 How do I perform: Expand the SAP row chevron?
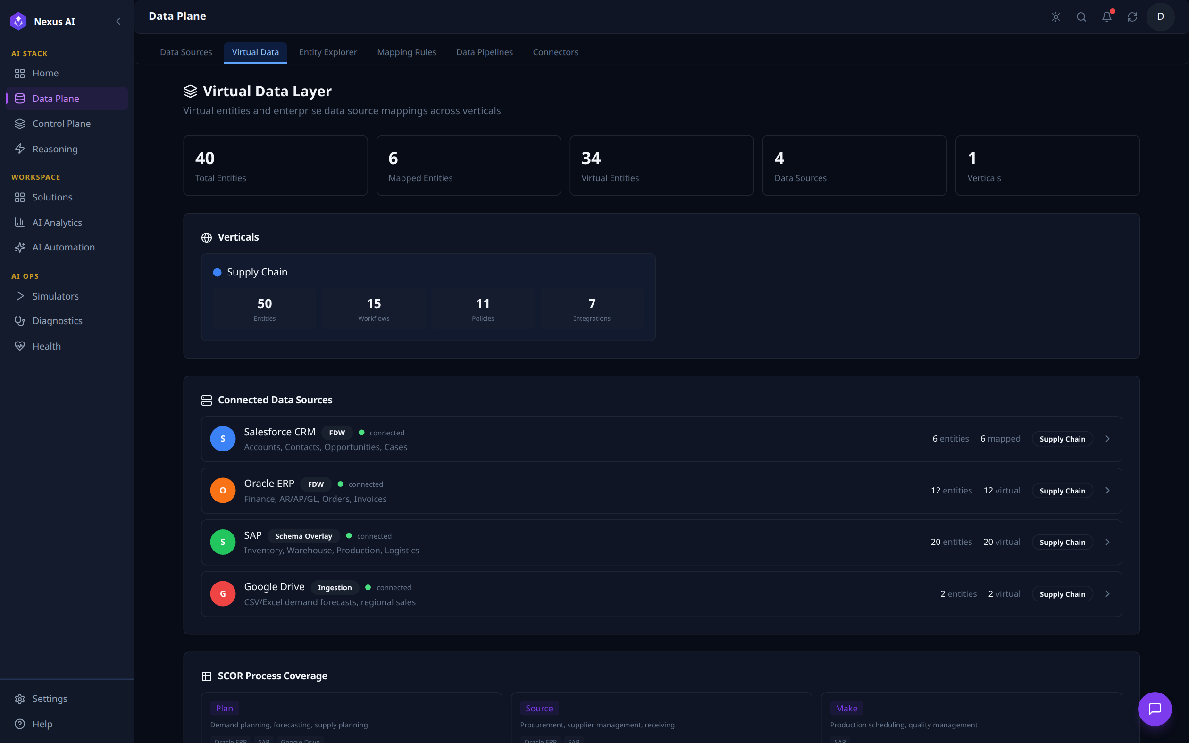pos(1107,542)
